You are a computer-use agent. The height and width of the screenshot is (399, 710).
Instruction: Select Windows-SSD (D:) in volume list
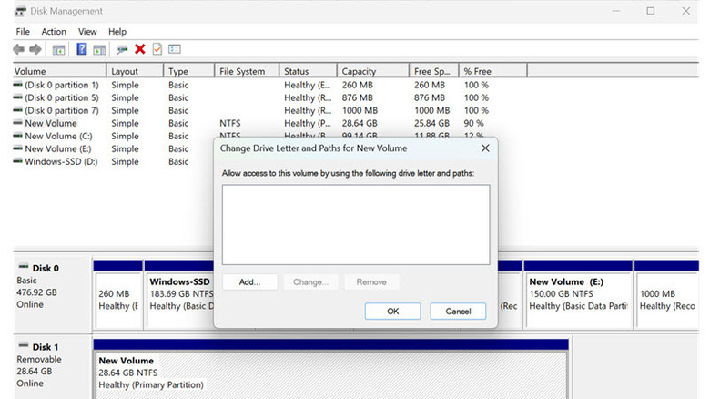pos(60,161)
